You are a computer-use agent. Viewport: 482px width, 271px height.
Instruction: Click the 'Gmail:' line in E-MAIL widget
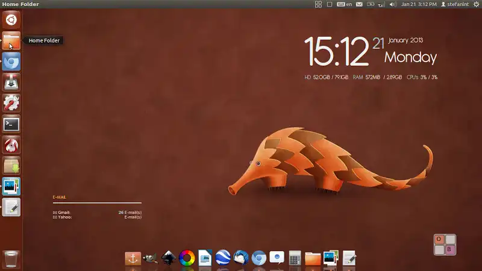click(x=97, y=213)
